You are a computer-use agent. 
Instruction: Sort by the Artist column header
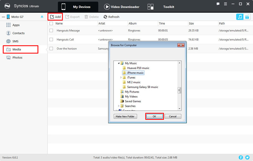click(102, 23)
